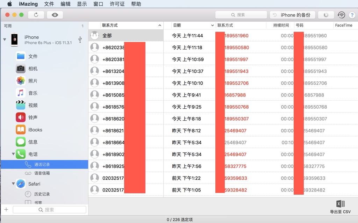Select the 00:10 duration call
The image size is (358, 223).
261,142
